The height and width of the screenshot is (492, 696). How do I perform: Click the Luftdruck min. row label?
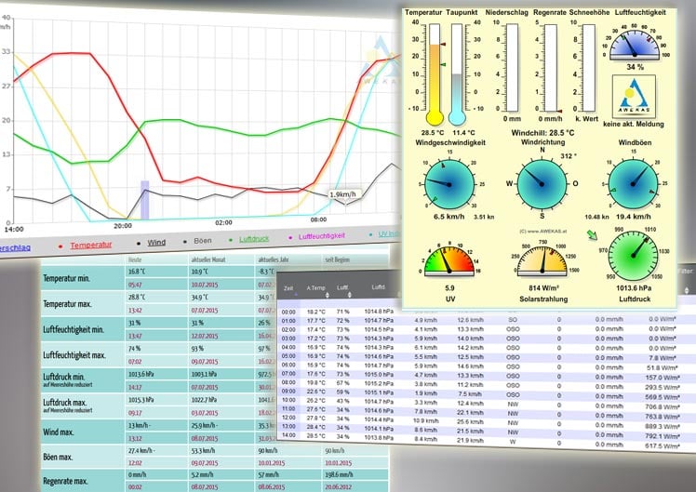click(x=64, y=377)
